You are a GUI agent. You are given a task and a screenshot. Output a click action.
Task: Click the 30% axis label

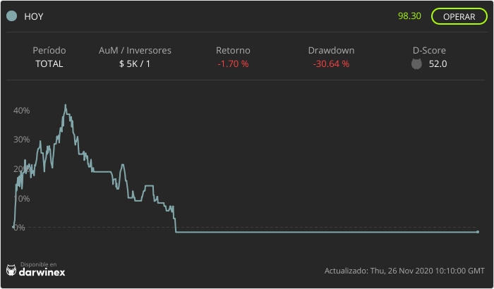click(21, 140)
